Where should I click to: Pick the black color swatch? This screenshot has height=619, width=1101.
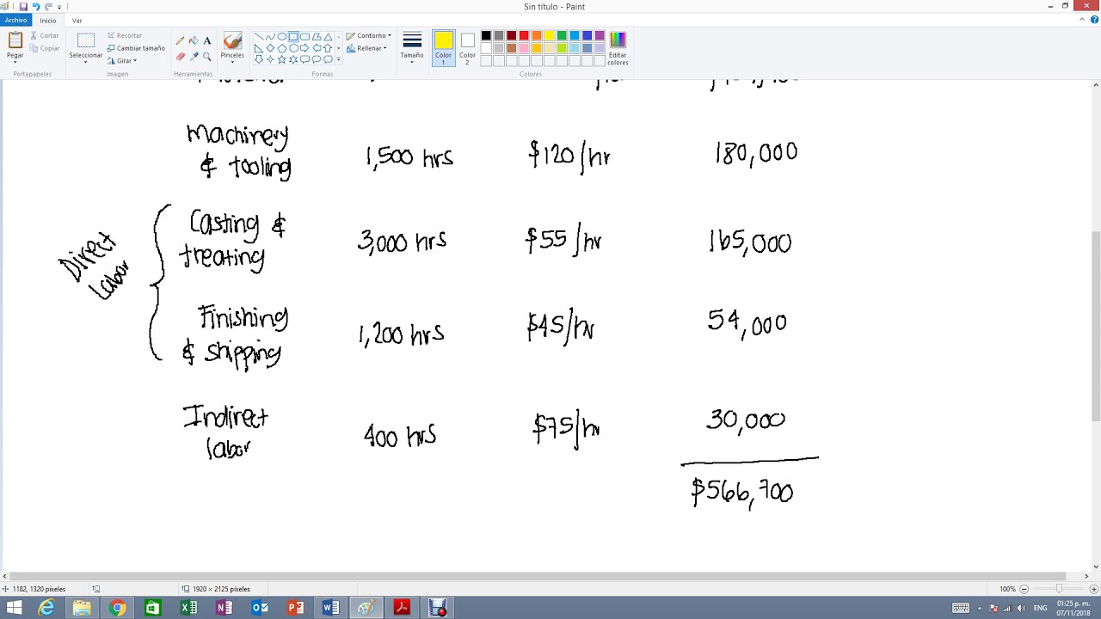[x=486, y=35]
